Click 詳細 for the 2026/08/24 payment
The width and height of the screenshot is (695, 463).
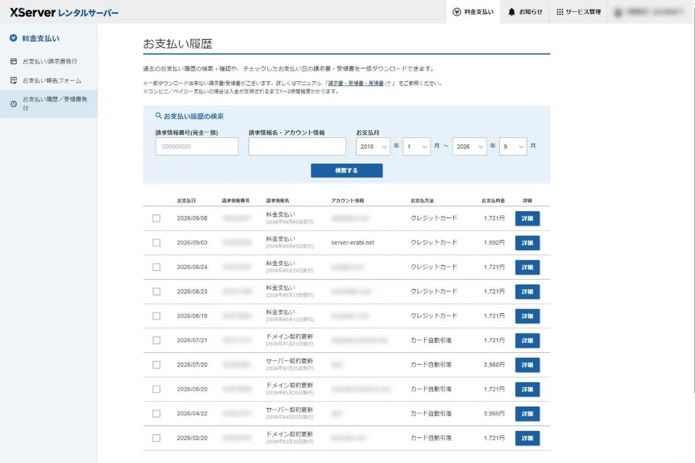pyautogui.click(x=527, y=267)
